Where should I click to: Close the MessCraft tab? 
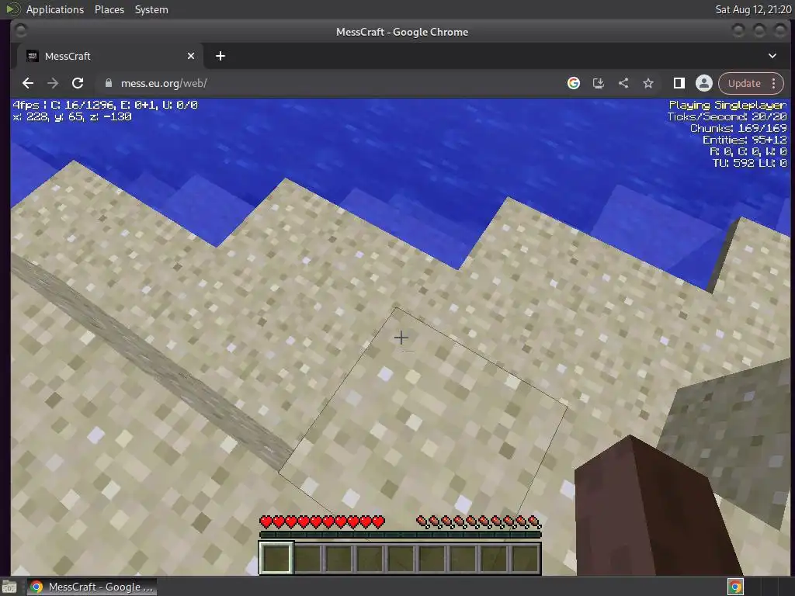[191, 56]
